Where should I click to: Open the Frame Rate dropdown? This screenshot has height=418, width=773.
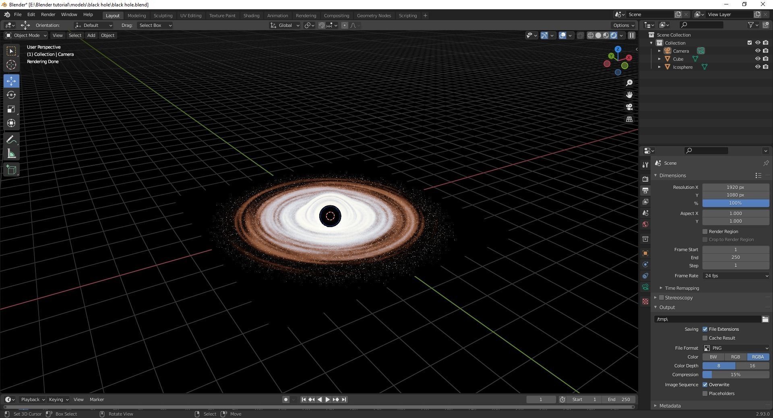[x=735, y=276]
